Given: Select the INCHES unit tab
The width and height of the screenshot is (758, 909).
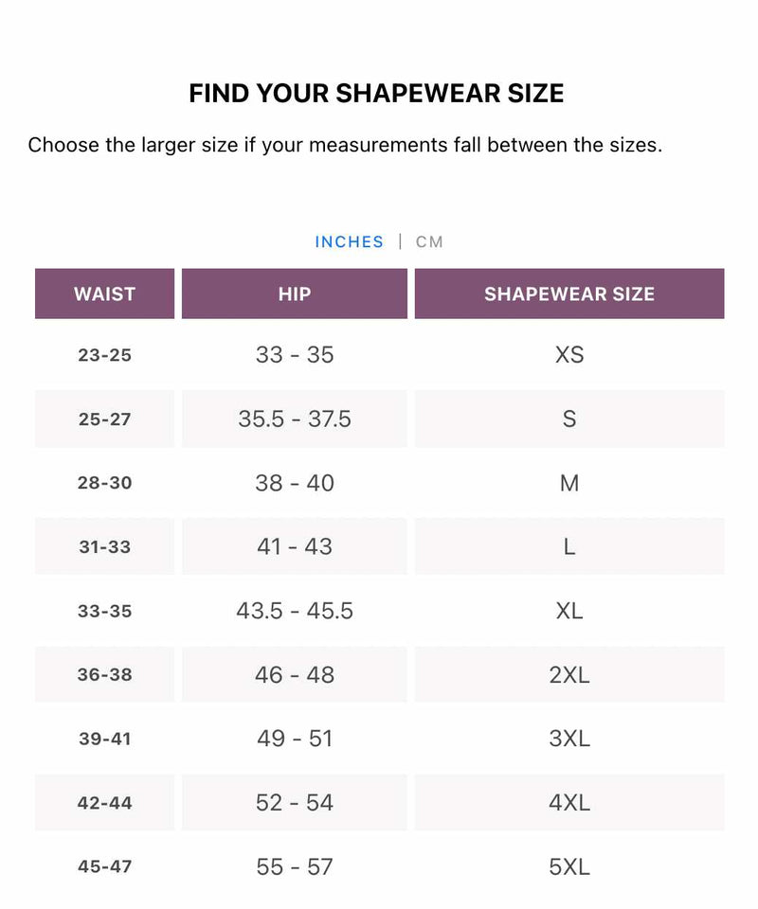Looking at the screenshot, I should (x=349, y=241).
